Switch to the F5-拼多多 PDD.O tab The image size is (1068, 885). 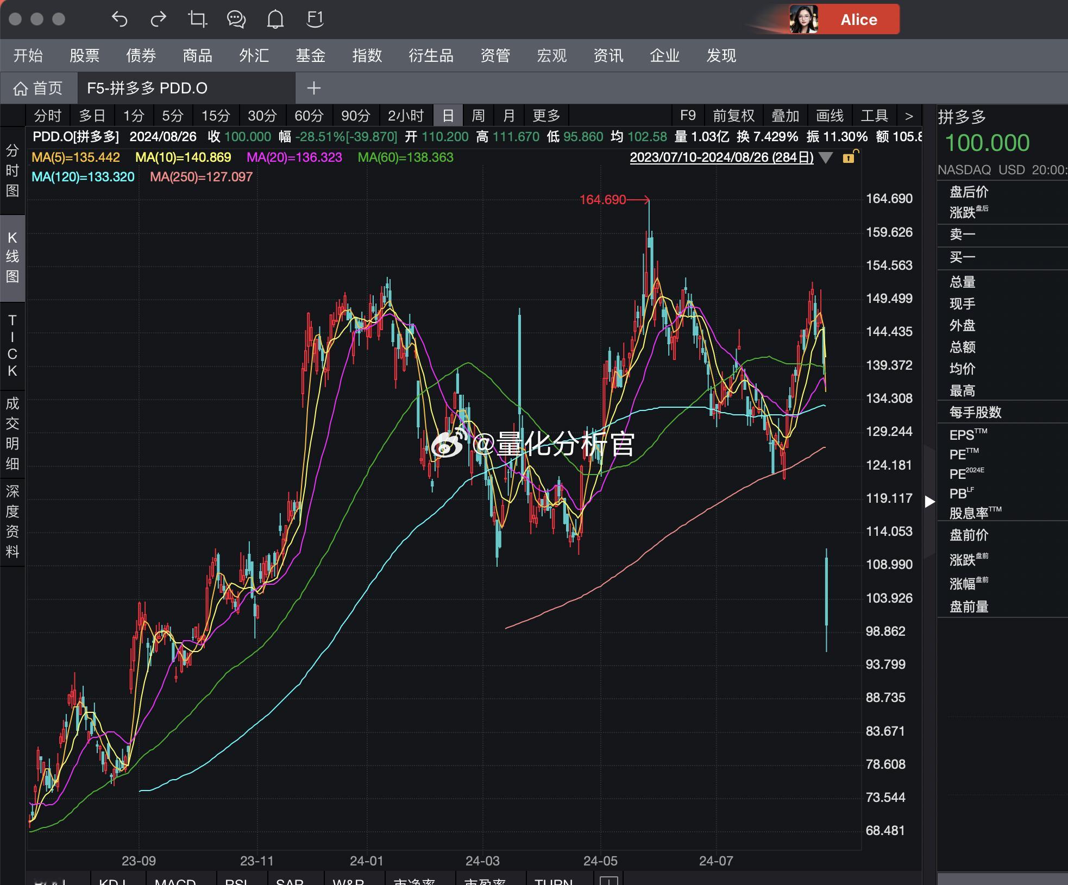pyautogui.click(x=186, y=88)
